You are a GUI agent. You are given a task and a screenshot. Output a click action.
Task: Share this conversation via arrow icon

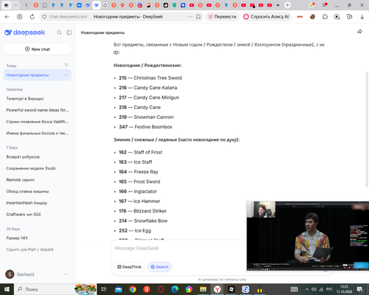359,32
